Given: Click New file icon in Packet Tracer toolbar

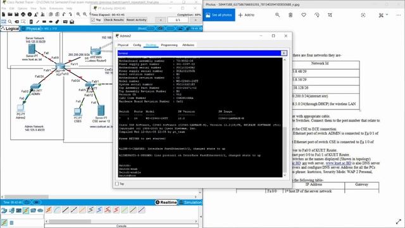Looking at the screenshot, I should [4, 15].
